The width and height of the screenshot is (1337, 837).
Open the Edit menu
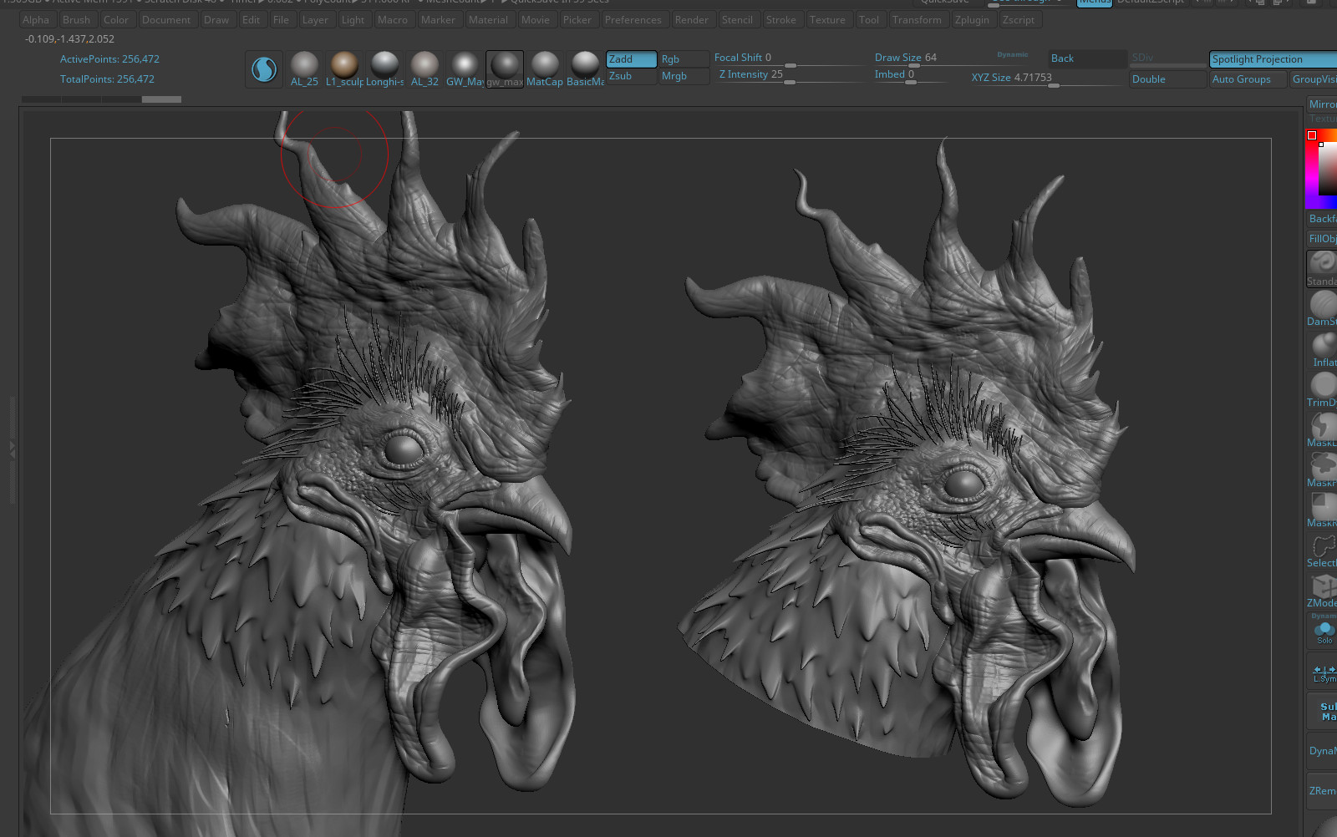point(252,20)
